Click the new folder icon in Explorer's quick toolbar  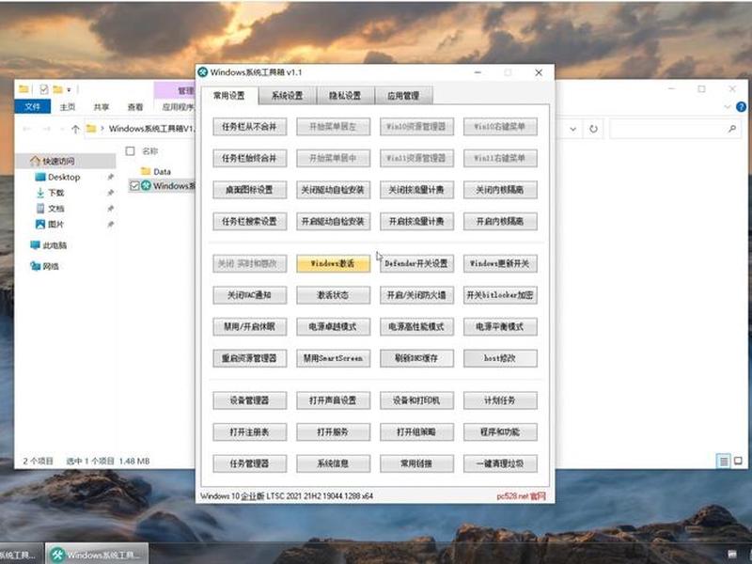pyautogui.click(x=57, y=89)
